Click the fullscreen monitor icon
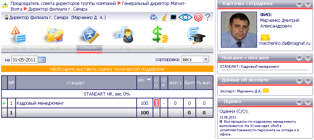The image size is (314, 140). 173,17
